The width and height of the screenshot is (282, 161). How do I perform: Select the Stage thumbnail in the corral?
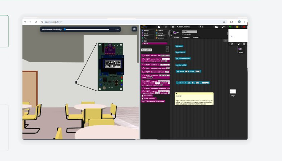point(233,93)
